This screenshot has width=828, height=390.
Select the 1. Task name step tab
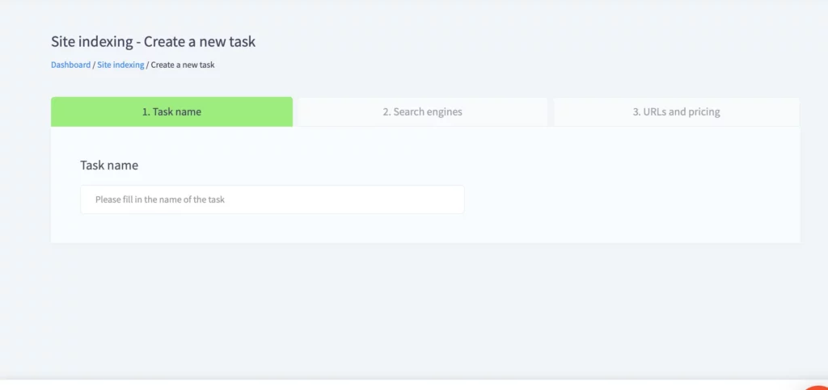pyautogui.click(x=171, y=111)
